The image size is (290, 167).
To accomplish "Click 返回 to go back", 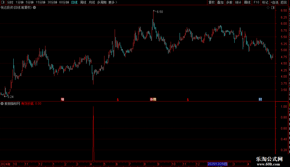I will pyautogui.click(x=284, y=2).
